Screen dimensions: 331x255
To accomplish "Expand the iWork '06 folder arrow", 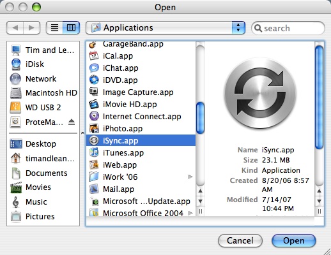I will click(190, 177).
